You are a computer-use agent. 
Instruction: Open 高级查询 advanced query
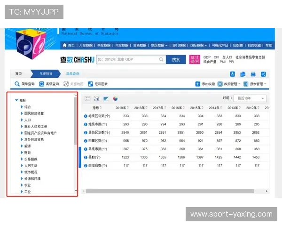49,84
